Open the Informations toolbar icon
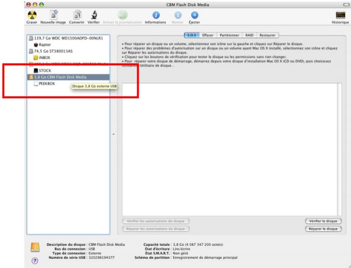 pos(156,15)
